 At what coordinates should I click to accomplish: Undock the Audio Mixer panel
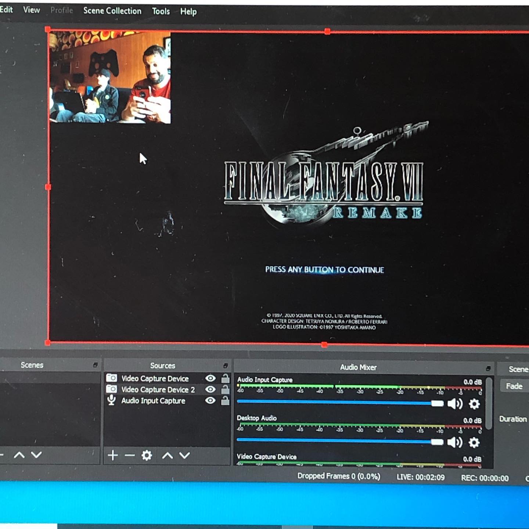coord(488,368)
